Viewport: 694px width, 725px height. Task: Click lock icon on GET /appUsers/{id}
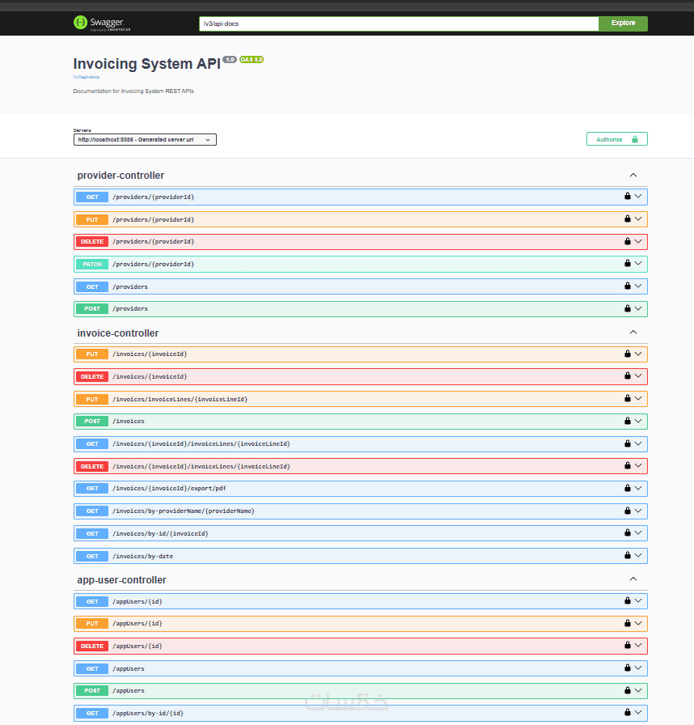click(628, 600)
